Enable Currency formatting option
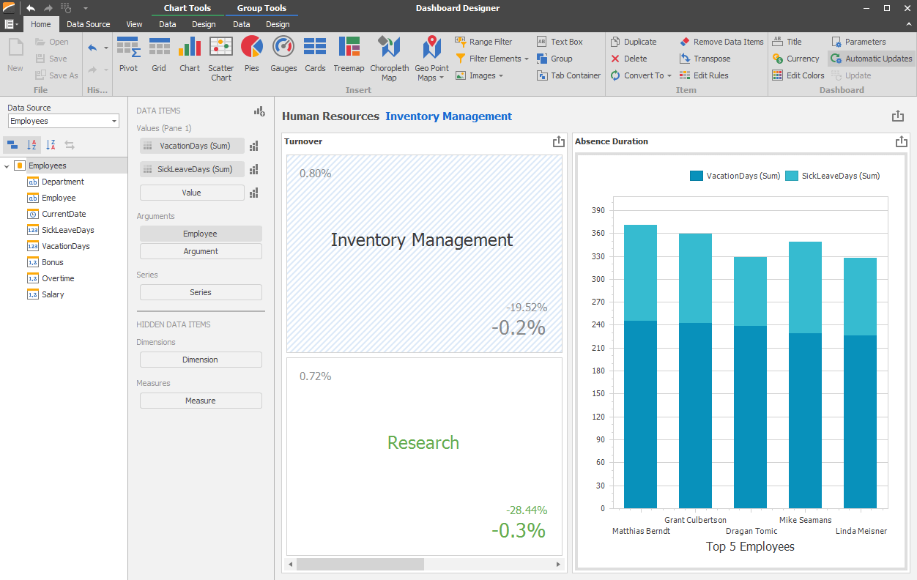This screenshot has width=917, height=580. 796,59
